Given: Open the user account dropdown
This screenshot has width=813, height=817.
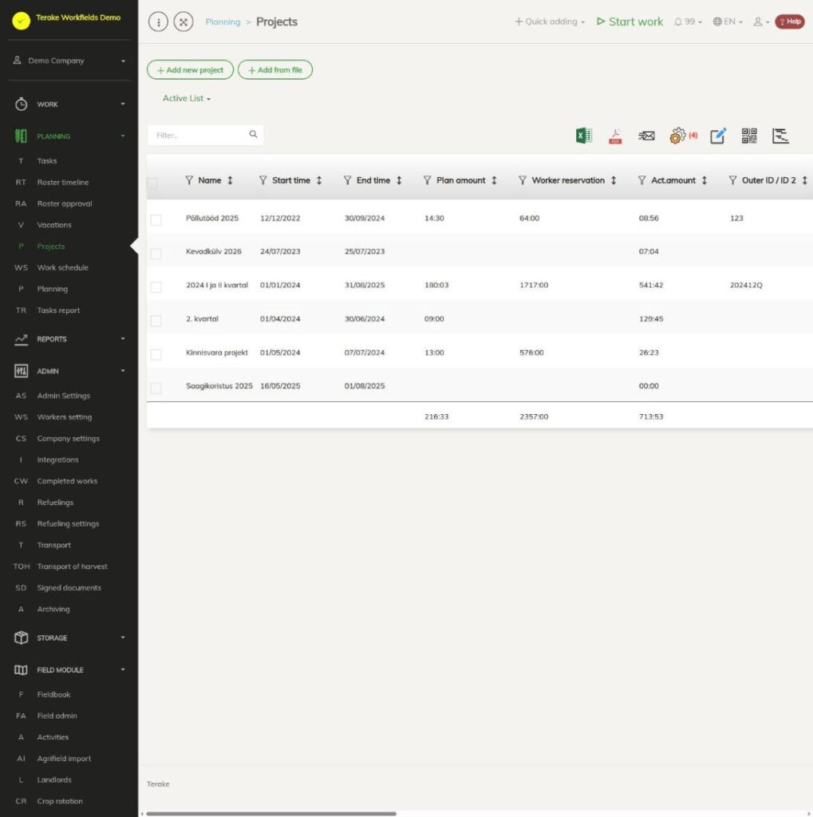Looking at the screenshot, I should tap(761, 22).
